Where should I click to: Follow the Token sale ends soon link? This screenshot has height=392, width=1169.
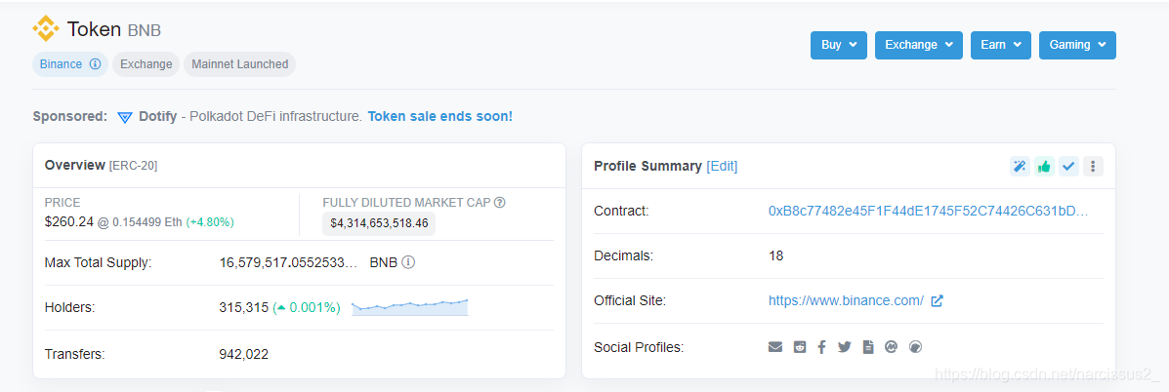pos(439,117)
